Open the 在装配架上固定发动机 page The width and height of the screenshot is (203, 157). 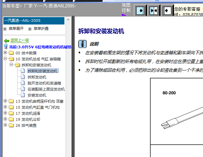(x=46, y=89)
